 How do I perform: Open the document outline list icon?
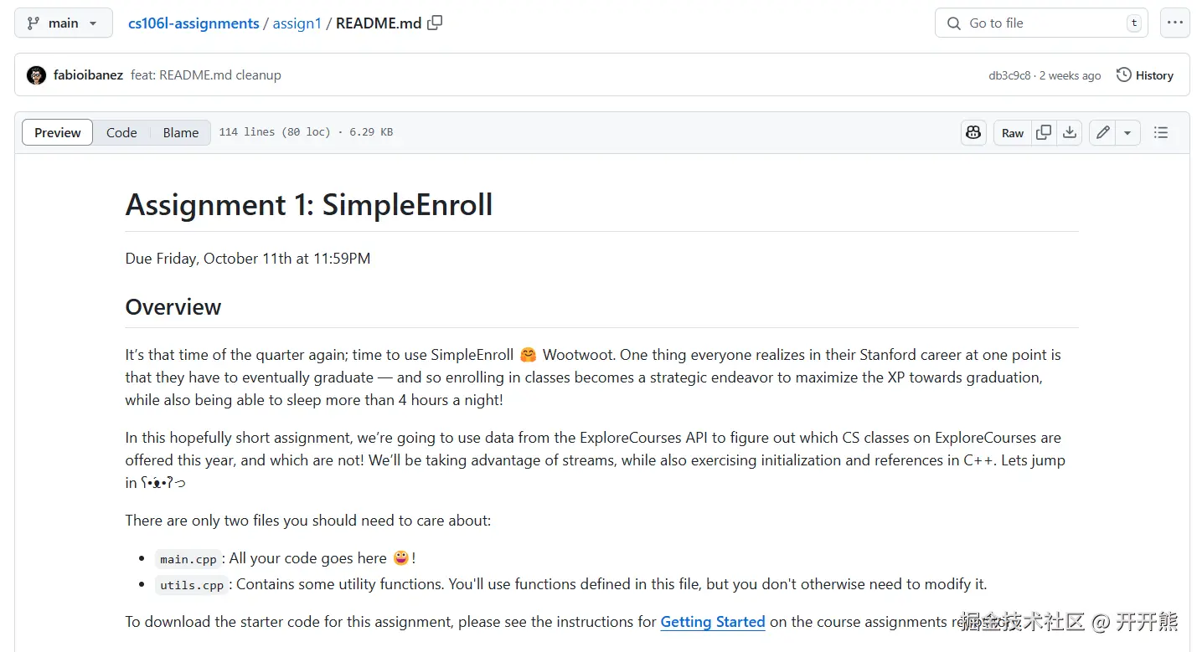[x=1161, y=132]
